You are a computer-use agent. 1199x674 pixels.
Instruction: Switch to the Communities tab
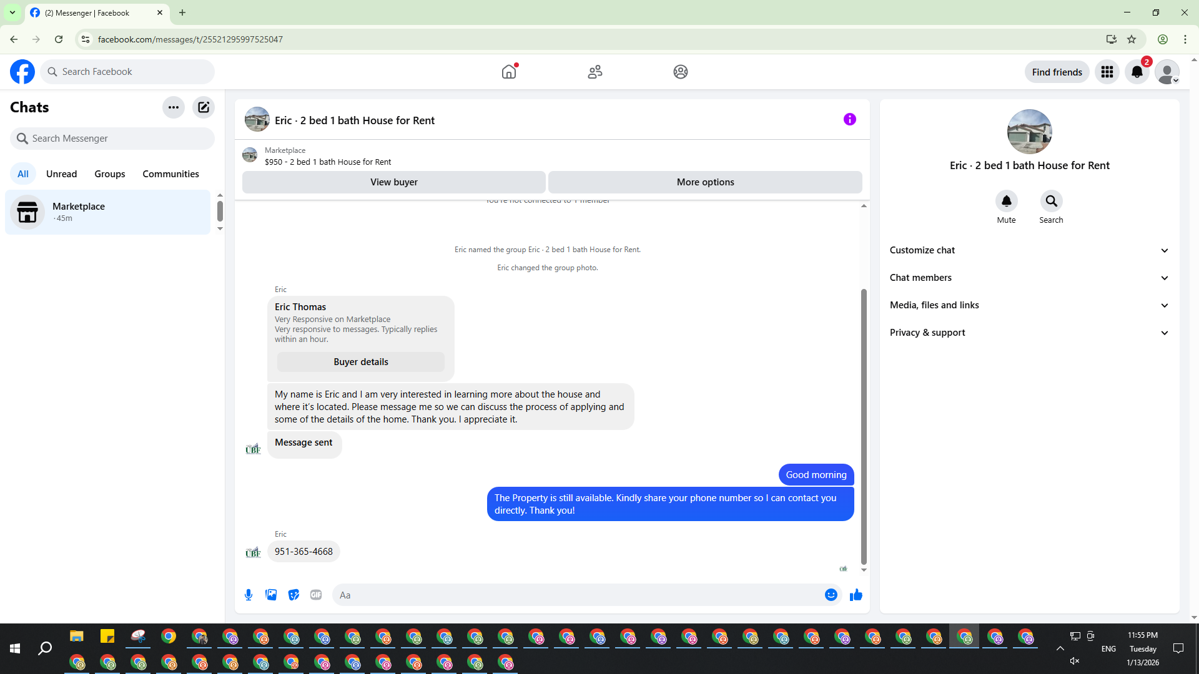click(170, 174)
